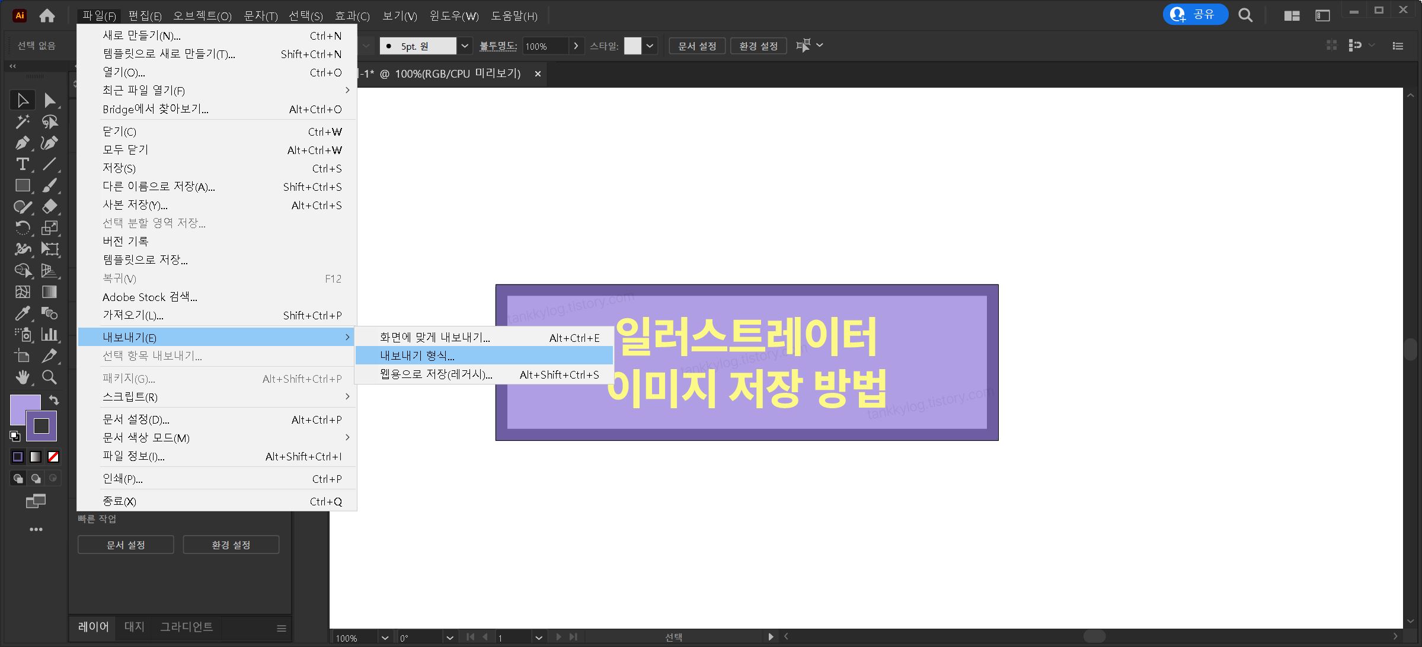Select the Line Segment tool
Screen dimensions: 1422x647
tap(50, 164)
